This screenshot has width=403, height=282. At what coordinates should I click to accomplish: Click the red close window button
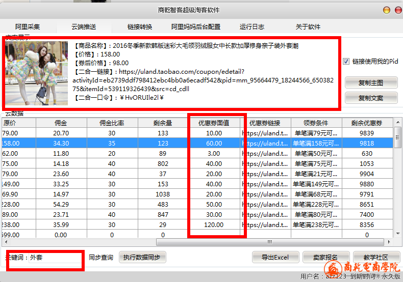[x=398, y=10]
